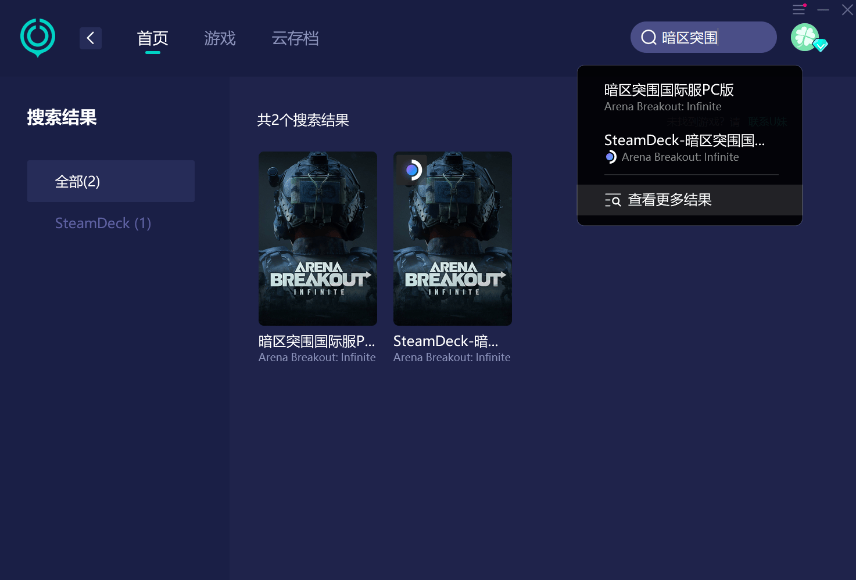Image resolution: width=856 pixels, height=580 pixels.
Task: Click 查看更多结果 to view more results
Action: [x=669, y=200]
